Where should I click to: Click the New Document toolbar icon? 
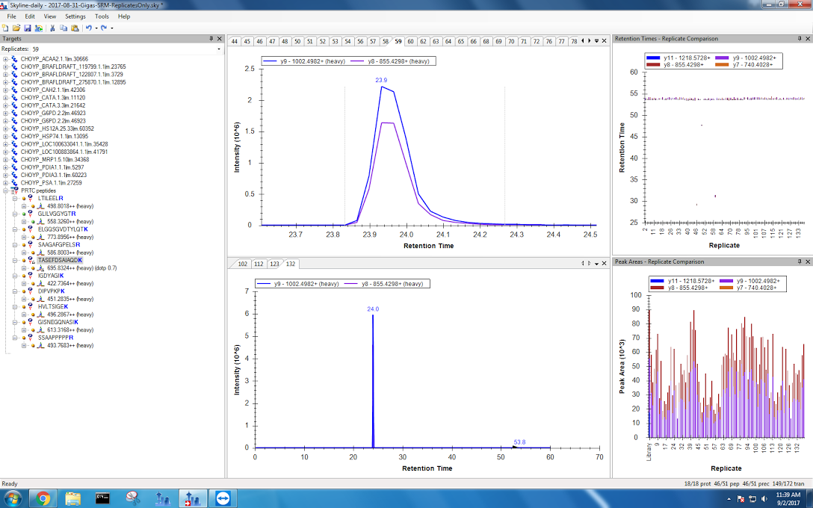[6, 28]
